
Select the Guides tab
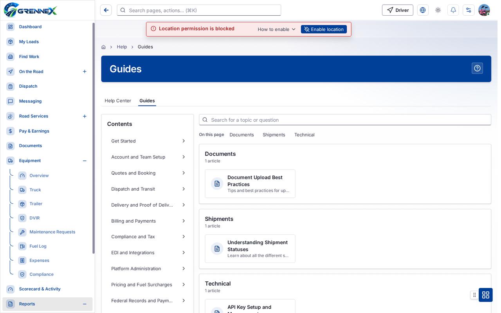click(x=147, y=101)
